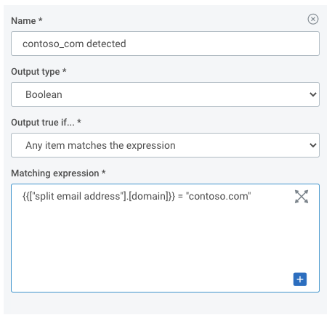The image size is (332, 315).
Task: Click the "Name *" field label
Action: 27,21
